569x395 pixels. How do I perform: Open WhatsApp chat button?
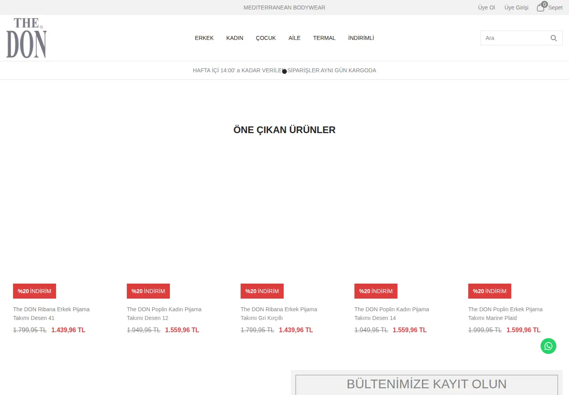pyautogui.click(x=548, y=346)
